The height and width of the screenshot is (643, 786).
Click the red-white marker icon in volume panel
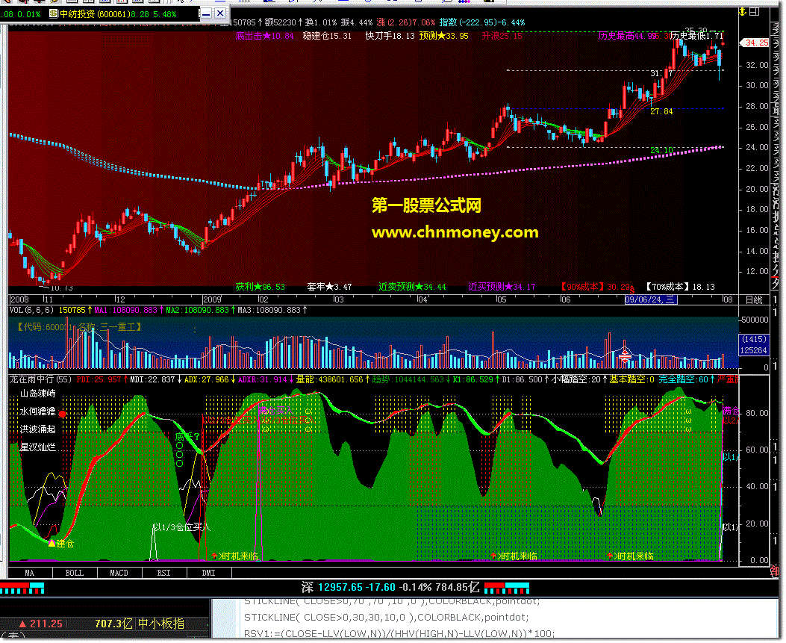625,357
